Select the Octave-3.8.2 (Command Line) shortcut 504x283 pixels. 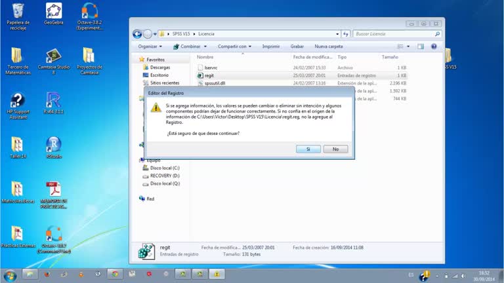tap(54, 239)
